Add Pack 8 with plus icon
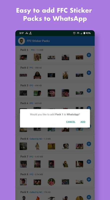The height and width of the screenshot is (200, 110). [89, 179]
